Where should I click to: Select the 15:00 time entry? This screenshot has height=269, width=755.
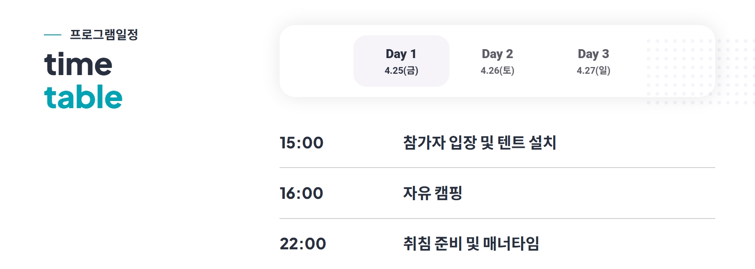(x=301, y=143)
